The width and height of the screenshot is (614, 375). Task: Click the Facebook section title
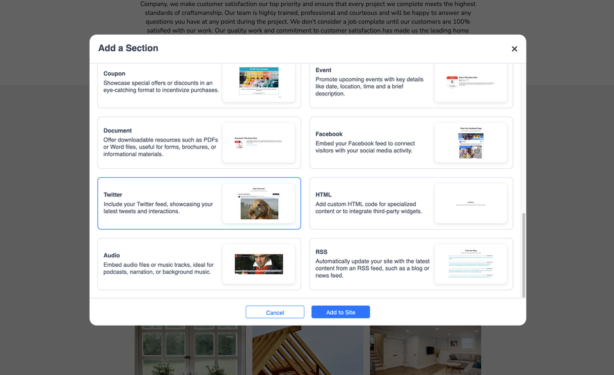click(329, 134)
